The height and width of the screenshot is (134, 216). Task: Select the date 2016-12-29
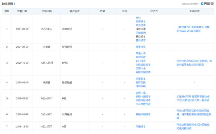click(22, 127)
